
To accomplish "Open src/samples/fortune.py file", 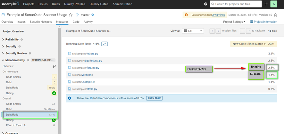I will pyautogui.click(x=86, y=68).
